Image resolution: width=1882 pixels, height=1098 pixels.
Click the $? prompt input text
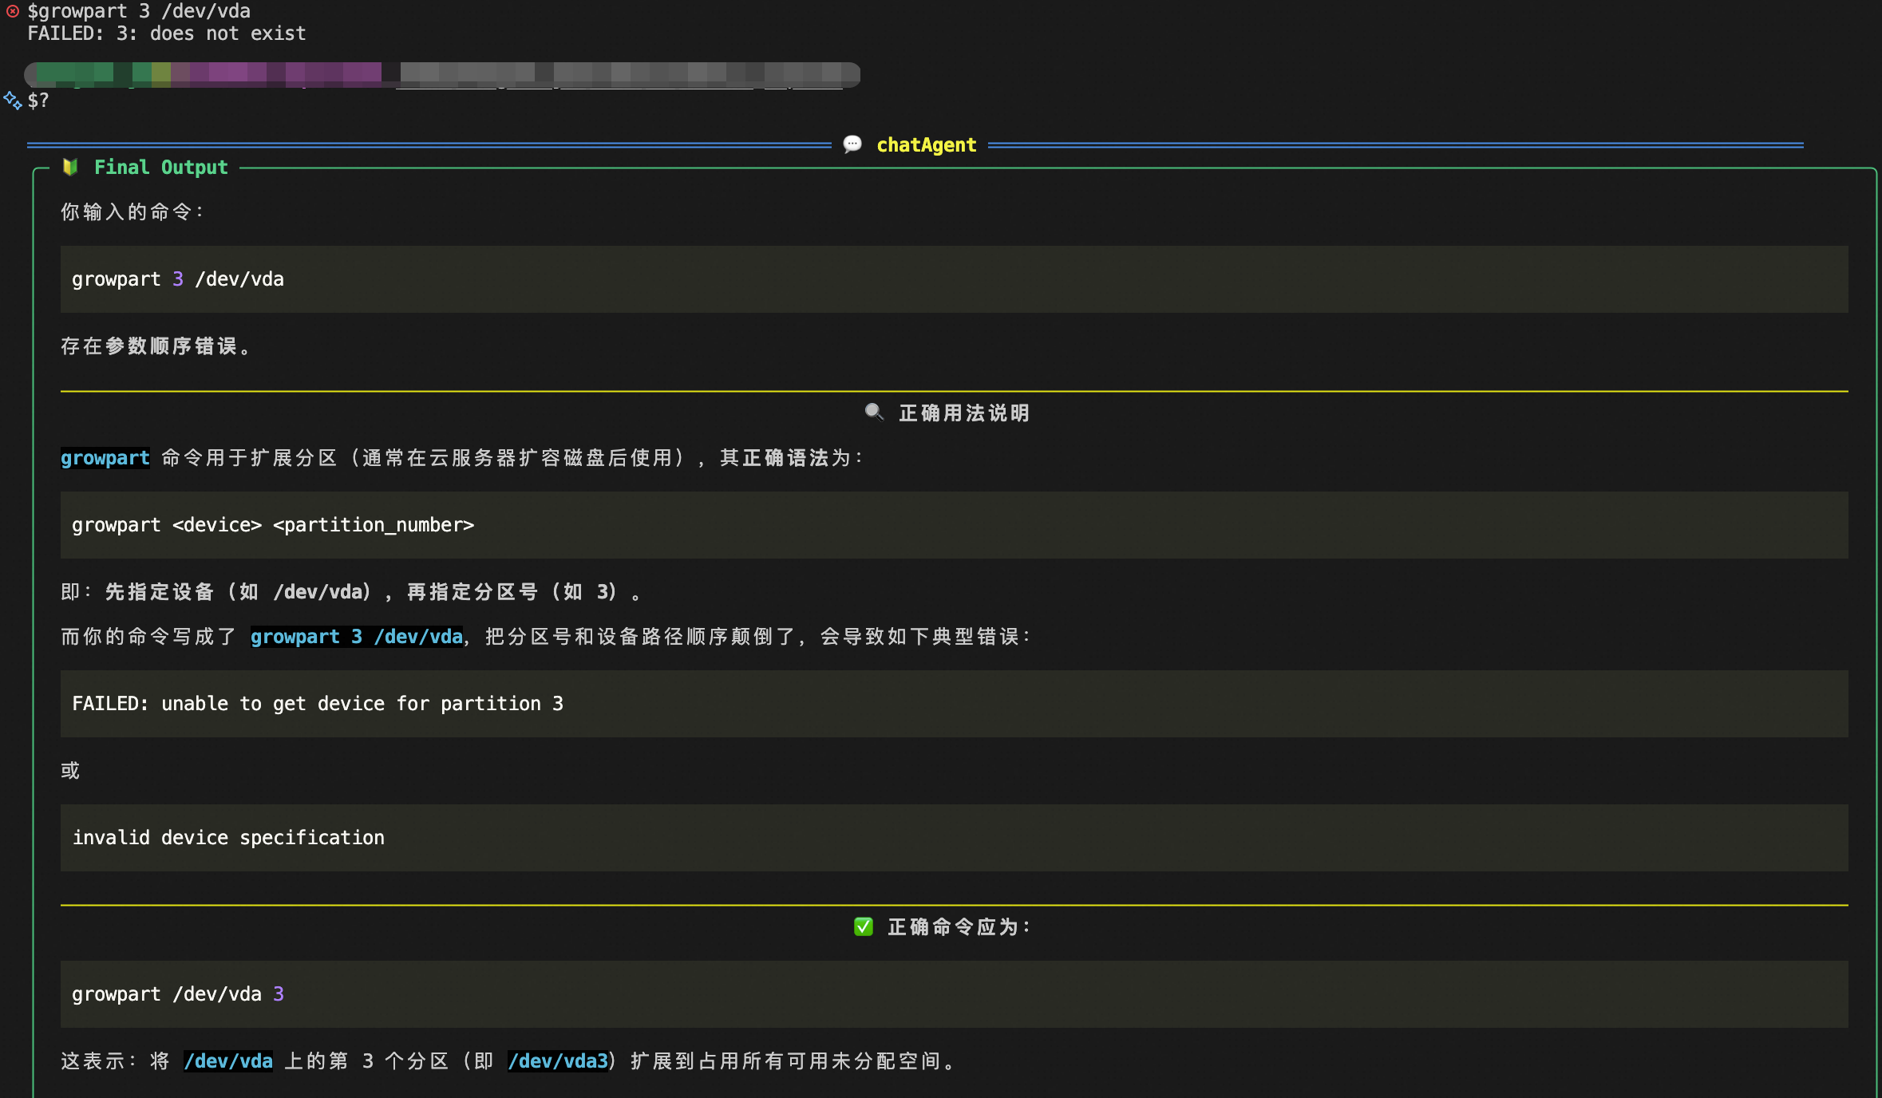[x=38, y=101]
